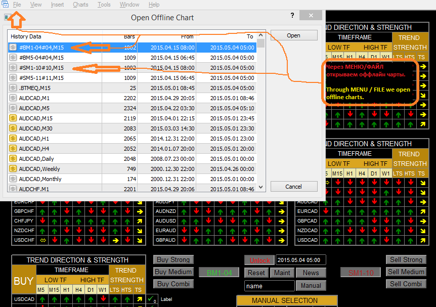The image size is (436, 307).
Task: Click the AUDUSD pair label
Action: (x=166, y=221)
